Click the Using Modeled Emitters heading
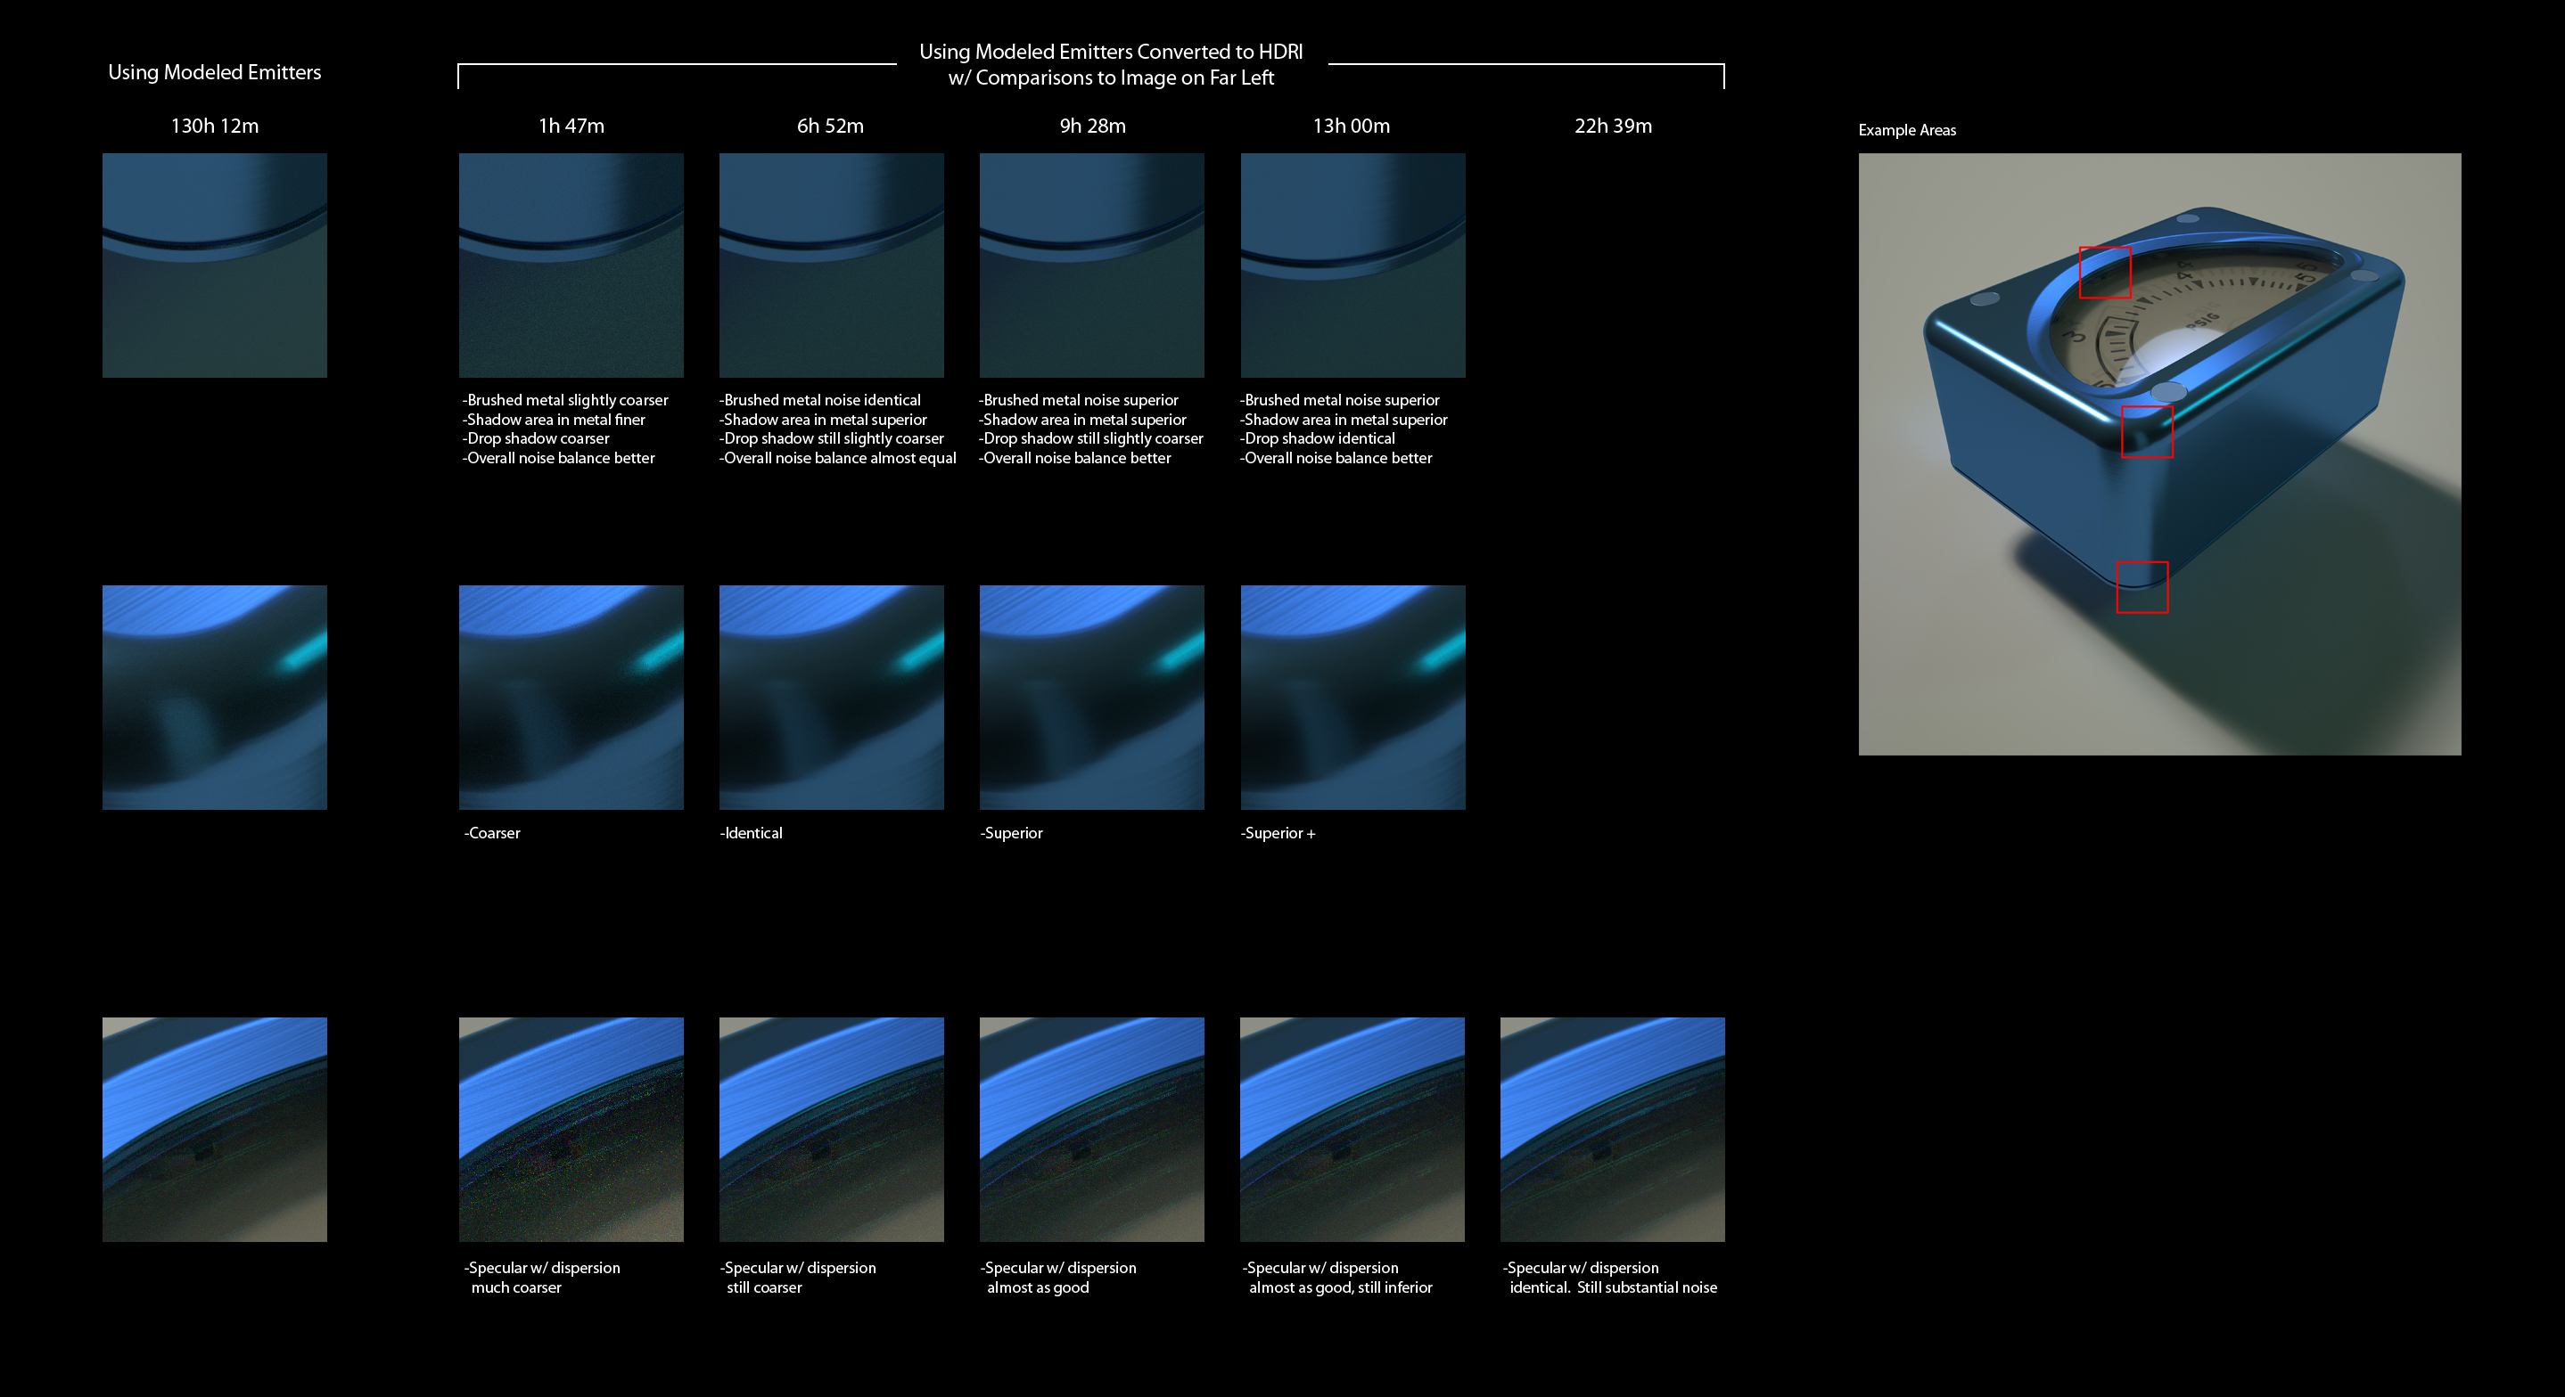The width and height of the screenshot is (2565, 1397). pyautogui.click(x=214, y=73)
